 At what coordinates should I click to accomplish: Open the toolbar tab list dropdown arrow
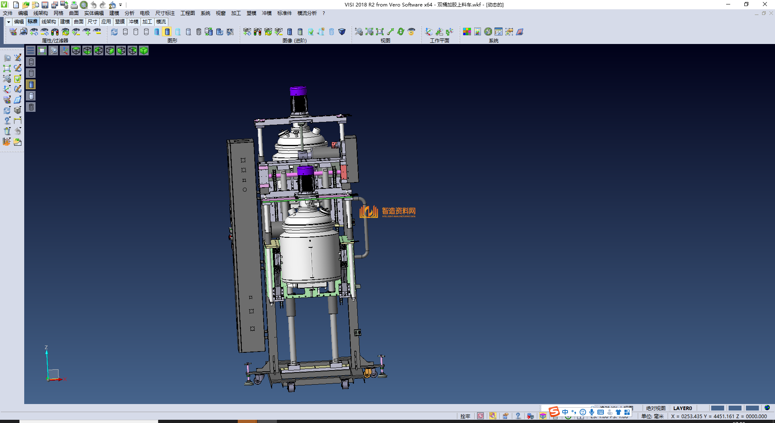point(8,22)
